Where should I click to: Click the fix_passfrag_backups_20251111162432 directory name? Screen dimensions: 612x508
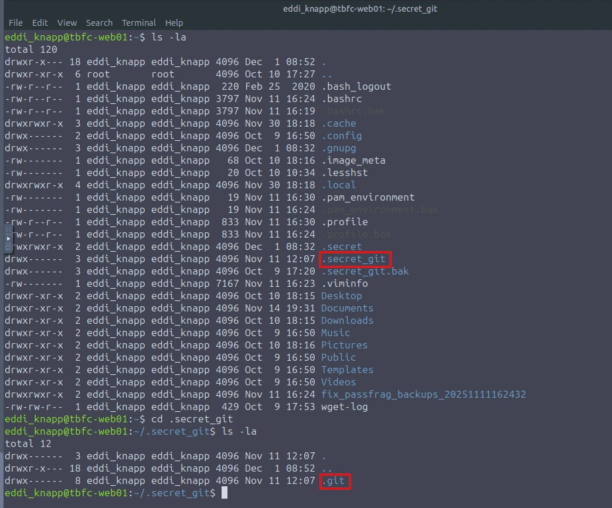(423, 394)
